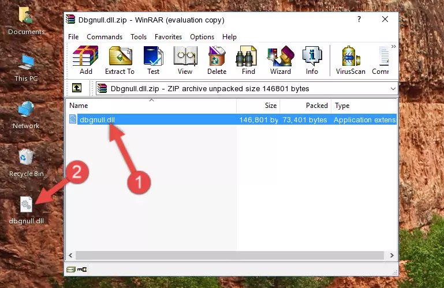Screen dimensions: 444x288
Task: Open the View file tool
Action: pyautogui.click(x=185, y=60)
